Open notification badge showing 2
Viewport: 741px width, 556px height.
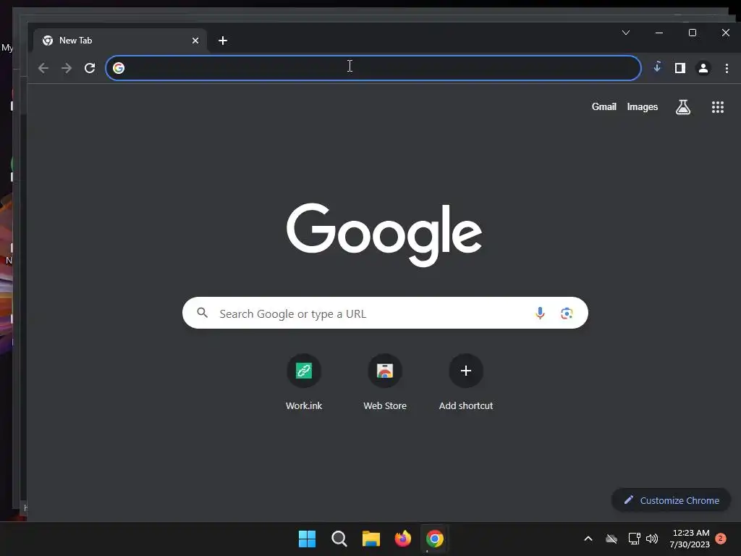pyautogui.click(x=721, y=539)
